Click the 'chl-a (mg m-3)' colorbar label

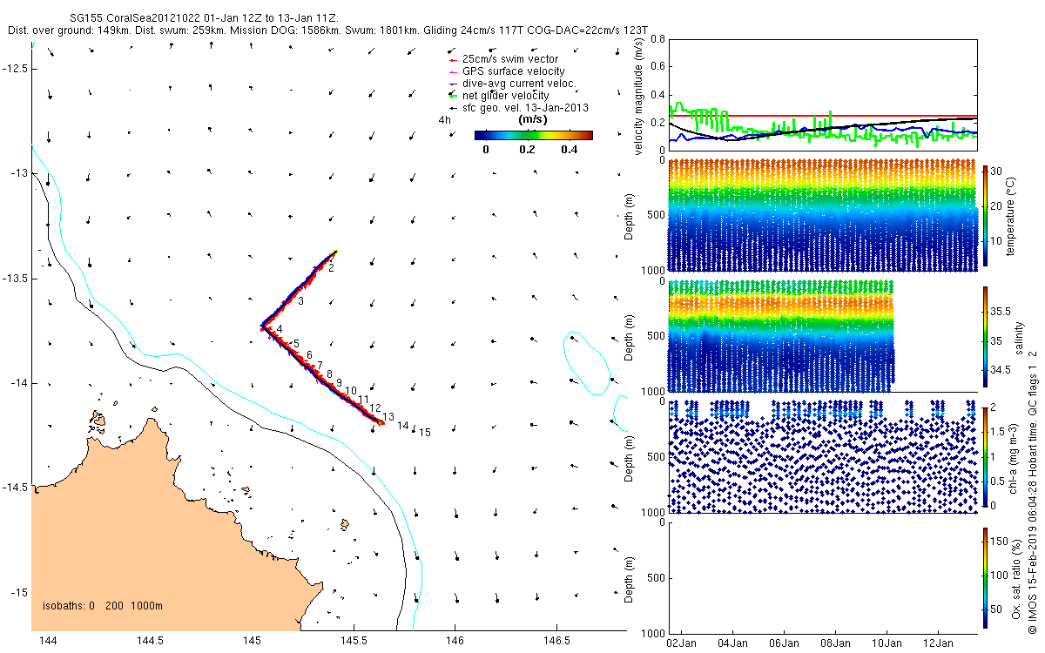coord(1014,457)
